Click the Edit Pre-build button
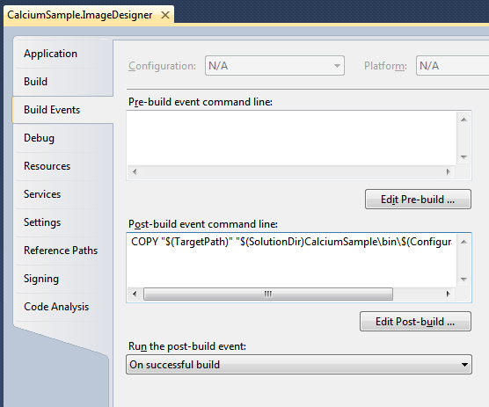This screenshot has width=489, height=407. click(418, 200)
